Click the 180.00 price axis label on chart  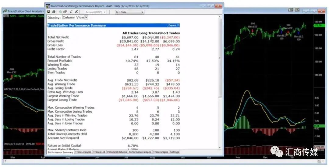318,22
